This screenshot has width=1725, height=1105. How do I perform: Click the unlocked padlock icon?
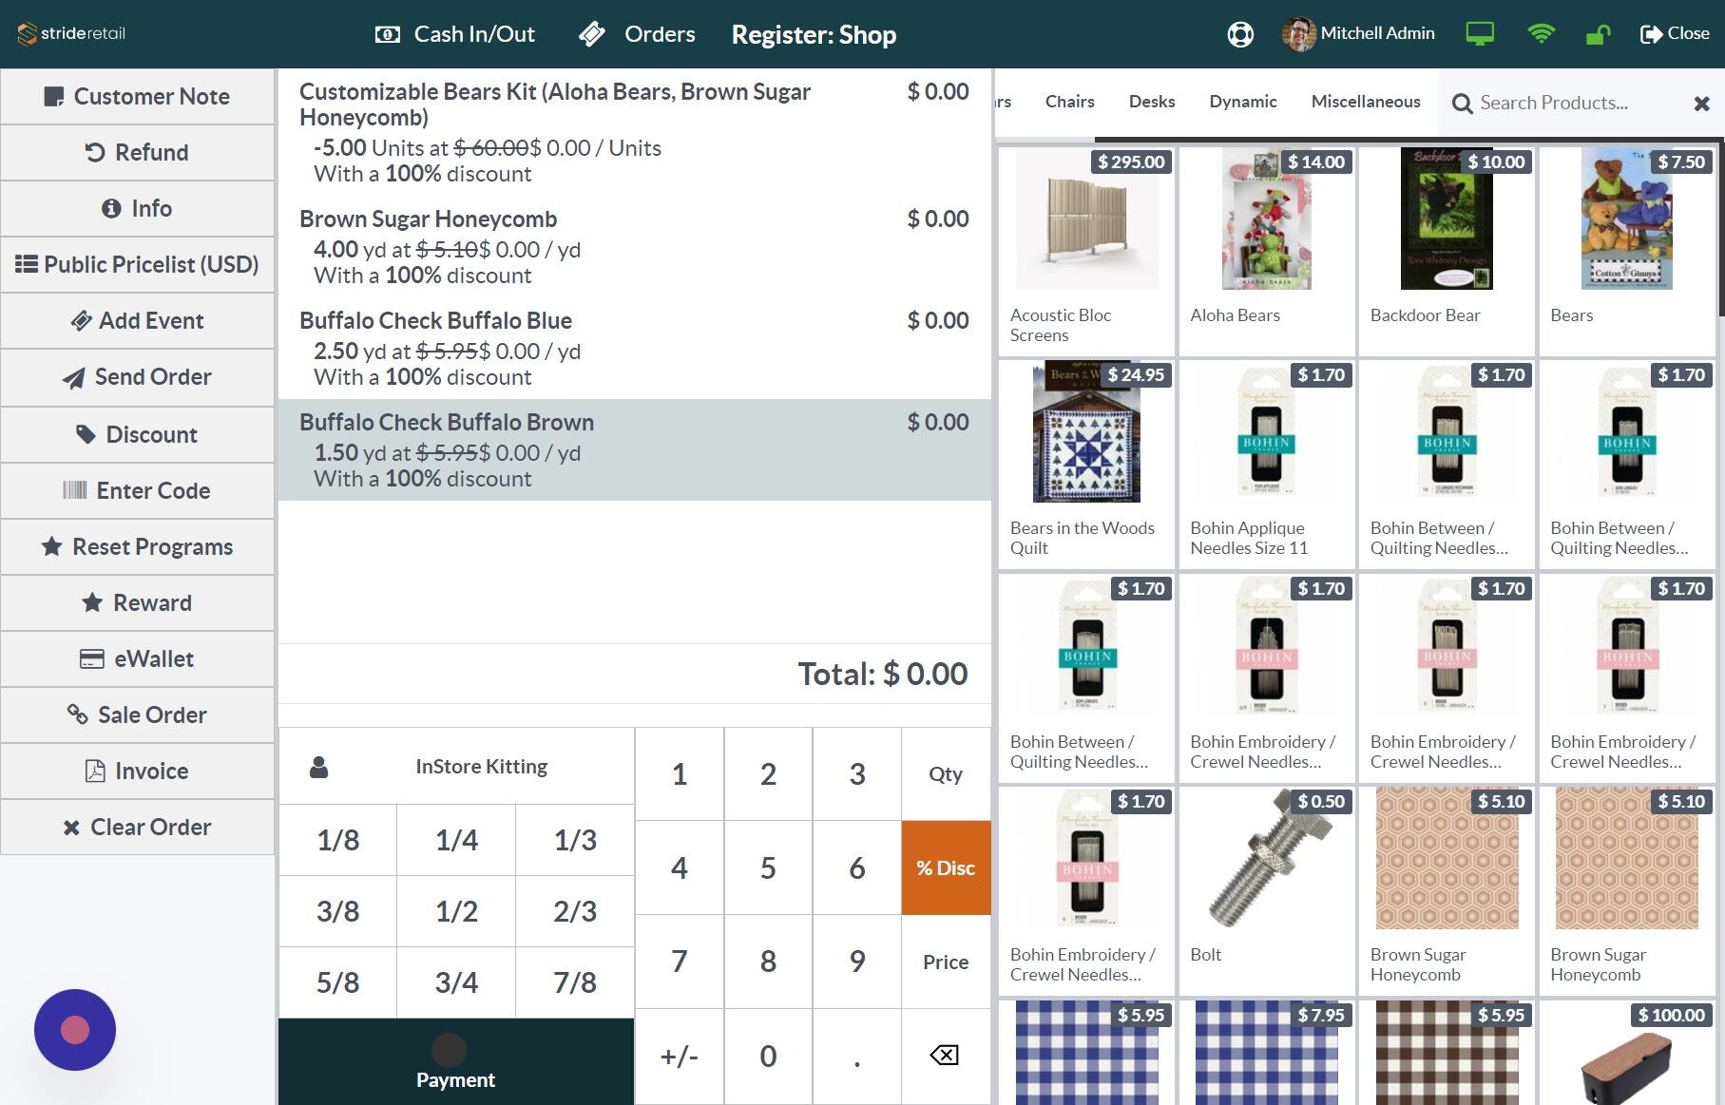(1597, 34)
